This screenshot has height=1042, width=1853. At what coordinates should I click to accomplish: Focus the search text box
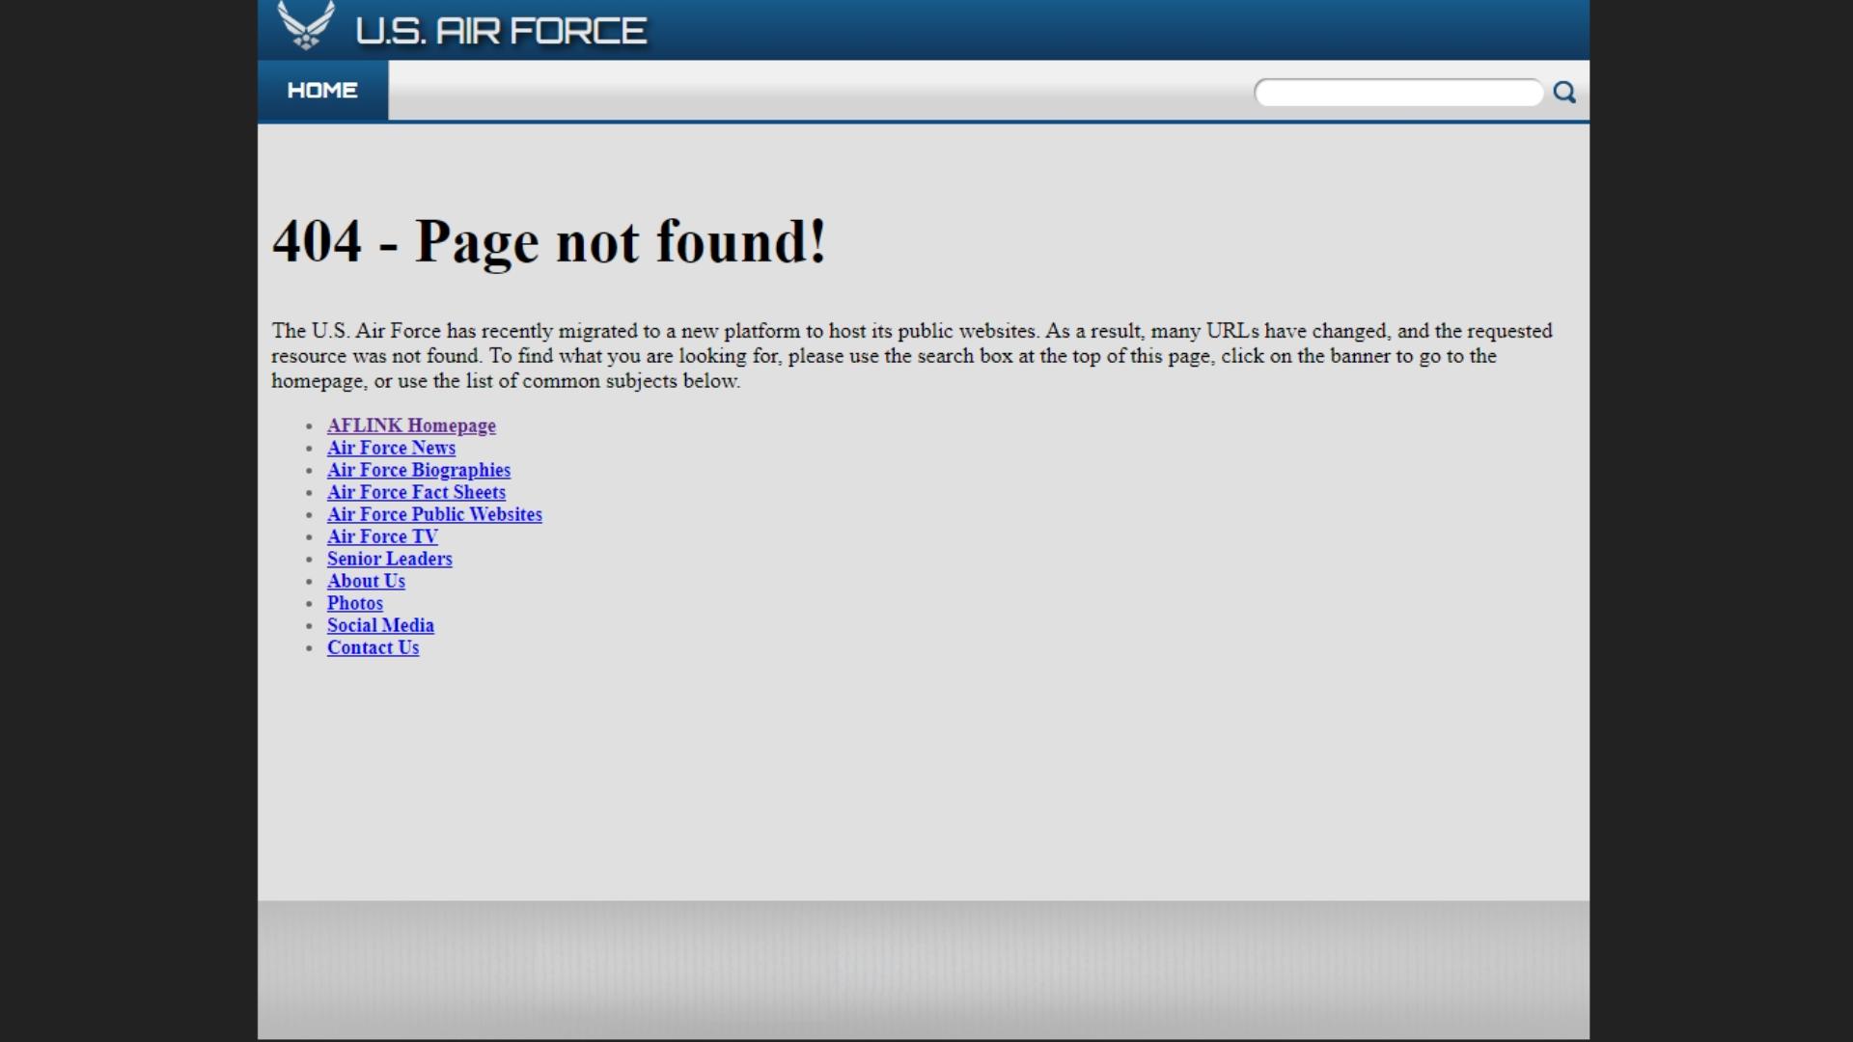pos(1397,93)
